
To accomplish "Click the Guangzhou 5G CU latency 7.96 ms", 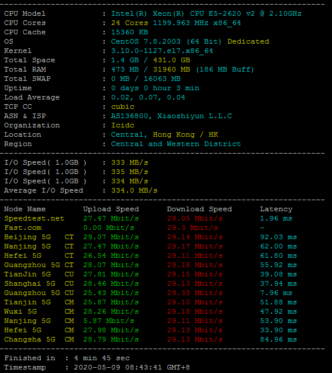I will [x=276, y=293].
